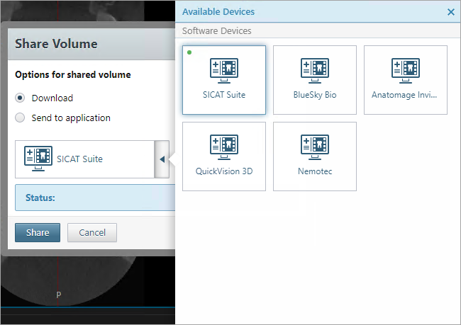Viewport: 461px width, 325px height.
Task: Select the Download radio option
Action: [x=21, y=98]
